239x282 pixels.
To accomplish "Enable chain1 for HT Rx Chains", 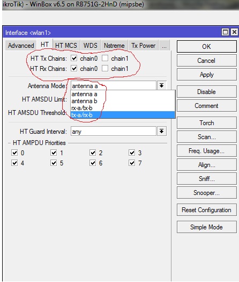I will (x=105, y=69).
